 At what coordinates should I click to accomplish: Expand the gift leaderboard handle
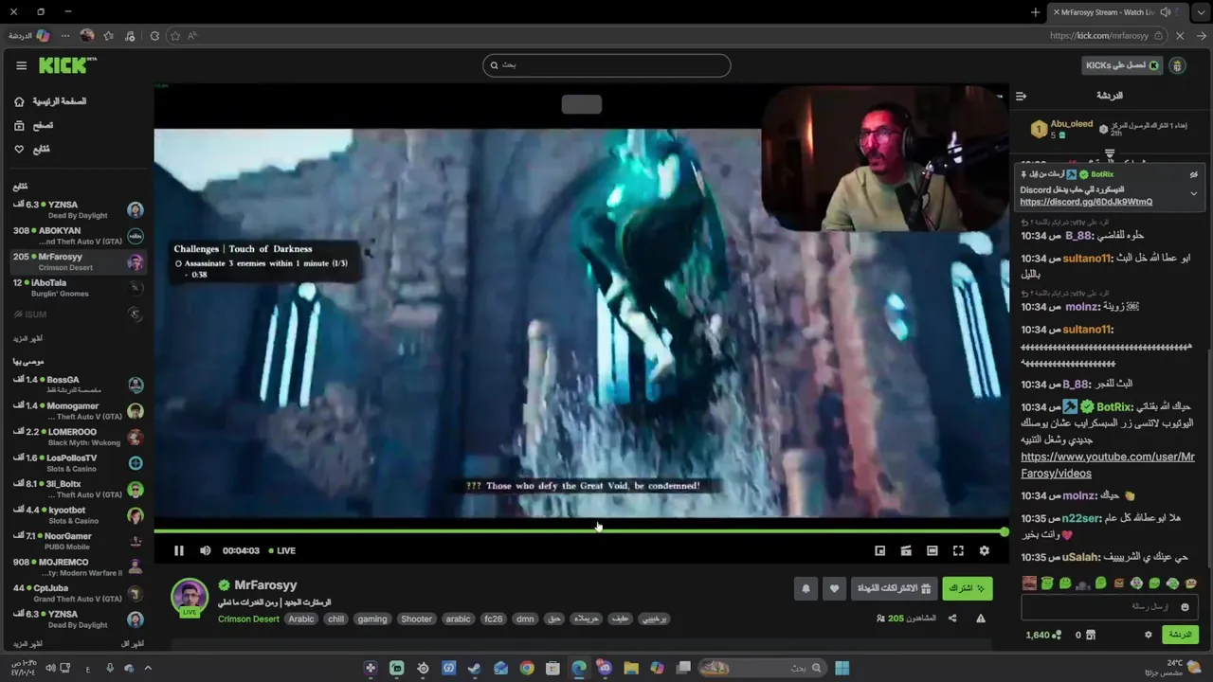pos(1110,153)
